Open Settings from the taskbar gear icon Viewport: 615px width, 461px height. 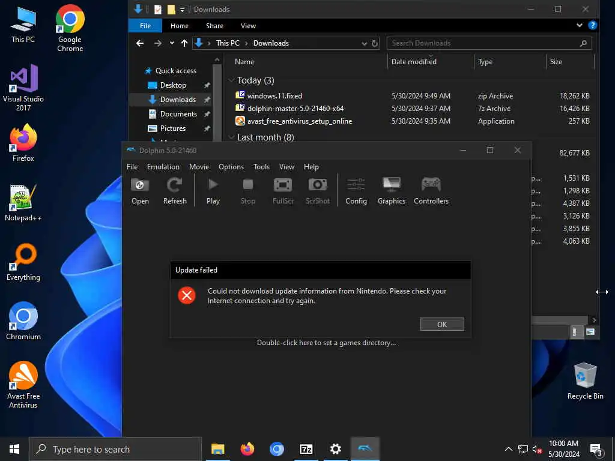point(335,449)
